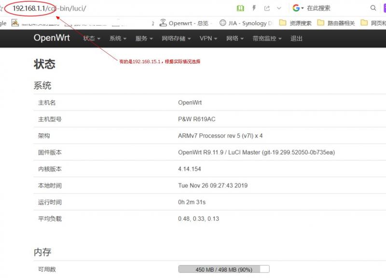Click the 运行时间 row label
The width and height of the screenshot is (386, 278).
pos(50,202)
